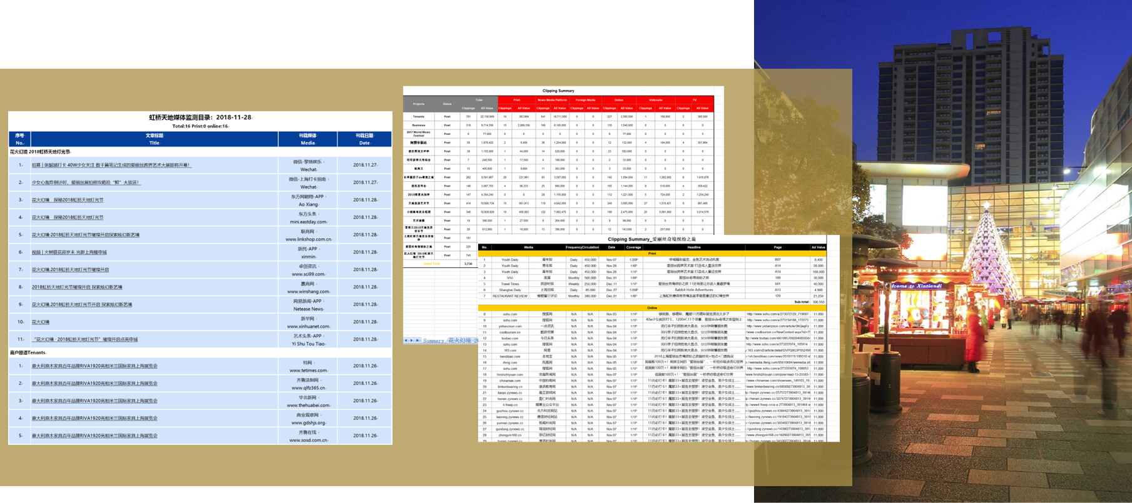This screenshot has width=1132, height=503.
Task: Click the red 'Print' header in Clipping Summary
Action: pos(517,100)
